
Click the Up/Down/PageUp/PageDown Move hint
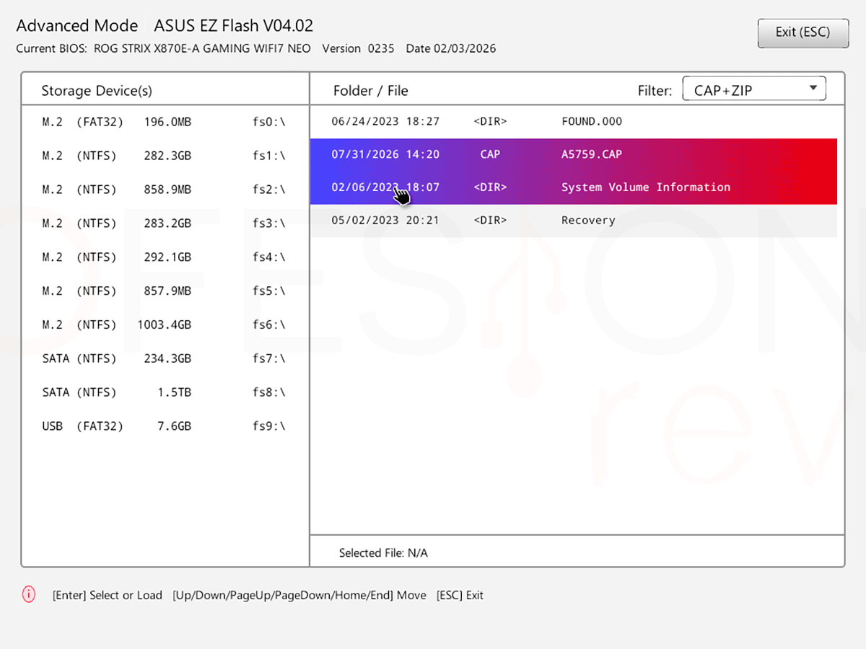(299, 596)
